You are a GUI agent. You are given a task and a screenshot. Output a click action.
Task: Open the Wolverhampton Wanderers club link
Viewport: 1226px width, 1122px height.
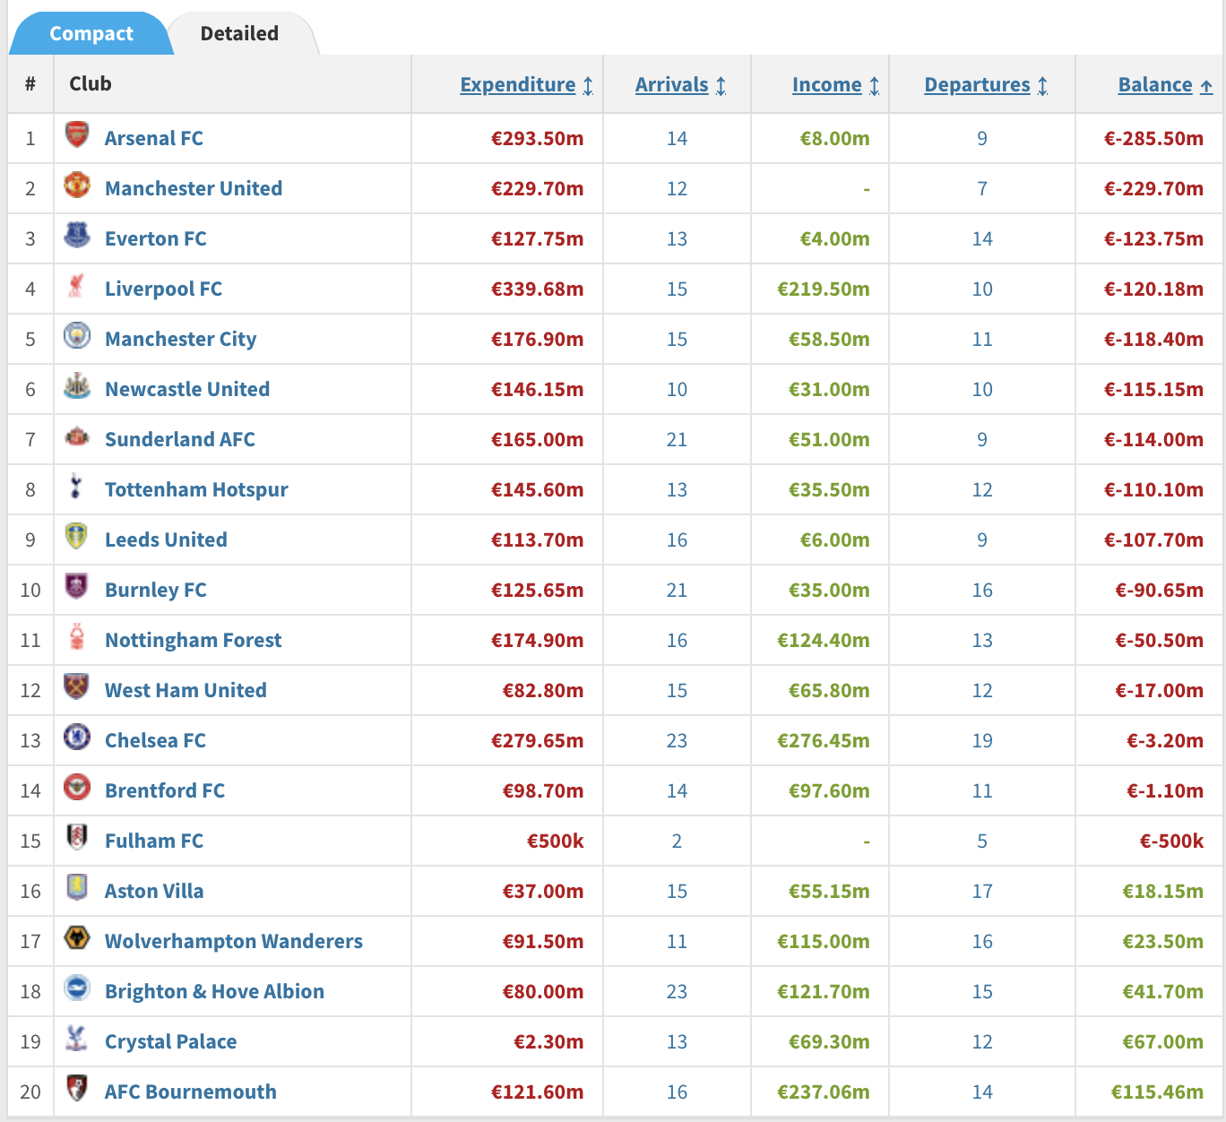click(234, 941)
